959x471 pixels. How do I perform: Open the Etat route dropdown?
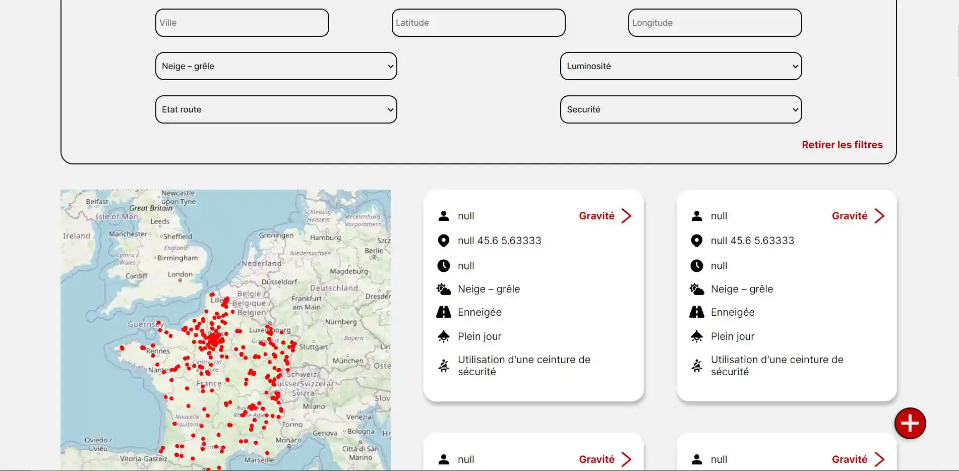coord(276,109)
